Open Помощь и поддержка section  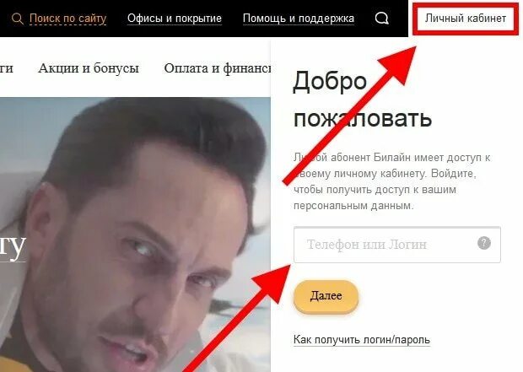pos(299,19)
